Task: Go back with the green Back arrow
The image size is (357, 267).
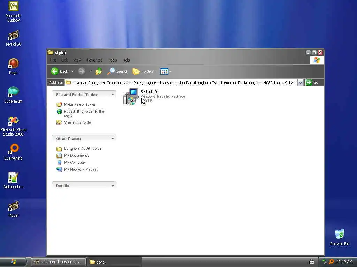Action: 55,71
